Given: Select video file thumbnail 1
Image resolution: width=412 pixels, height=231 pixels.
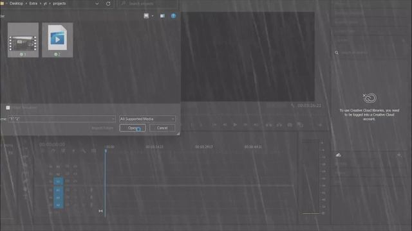Looking at the screenshot, I should tap(23, 40).
